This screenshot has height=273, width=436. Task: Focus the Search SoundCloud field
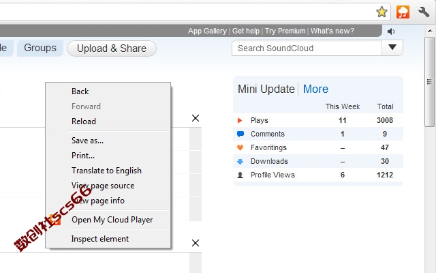pyautogui.click(x=307, y=48)
